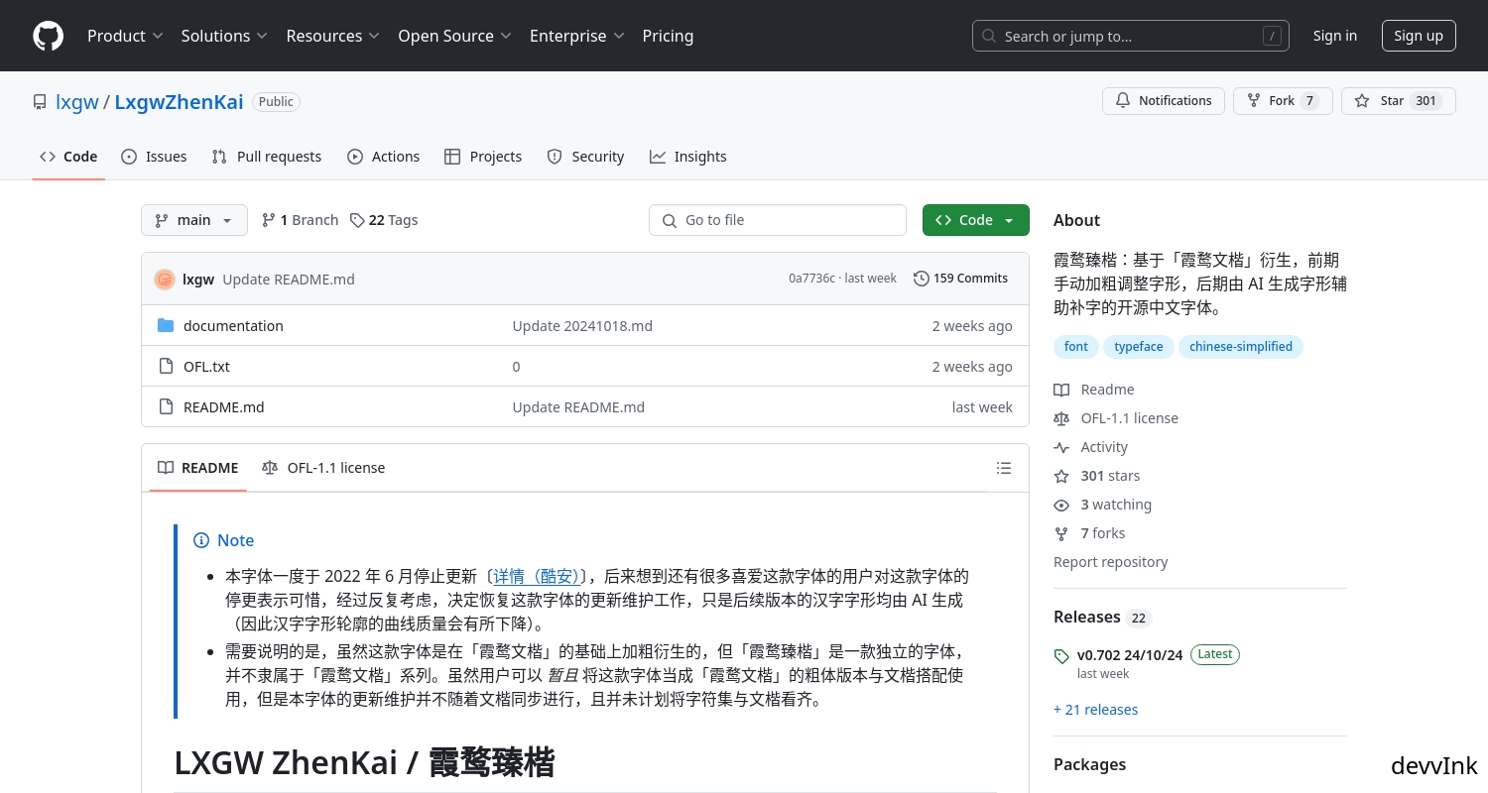1488x793 pixels.
Task: Open the font topic tag
Action: 1076,347
